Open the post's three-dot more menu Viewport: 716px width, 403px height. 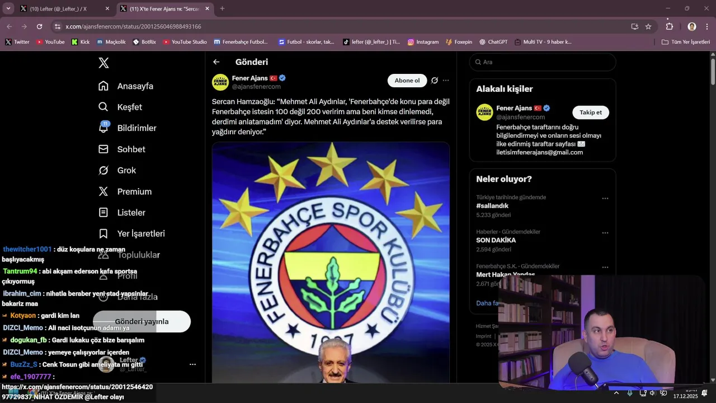click(446, 81)
